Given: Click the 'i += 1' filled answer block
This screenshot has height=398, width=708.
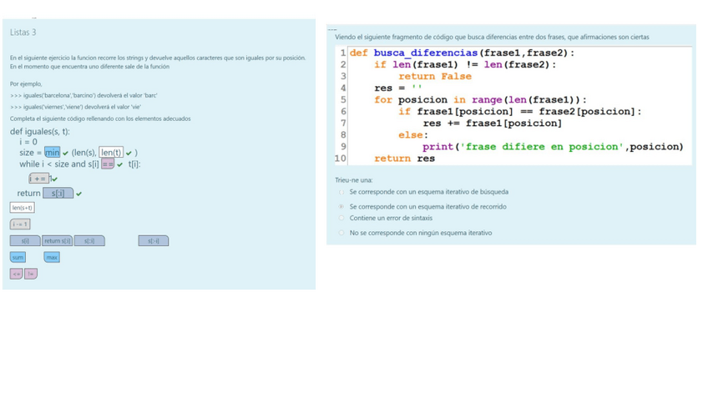Looking at the screenshot, I should pos(39,179).
